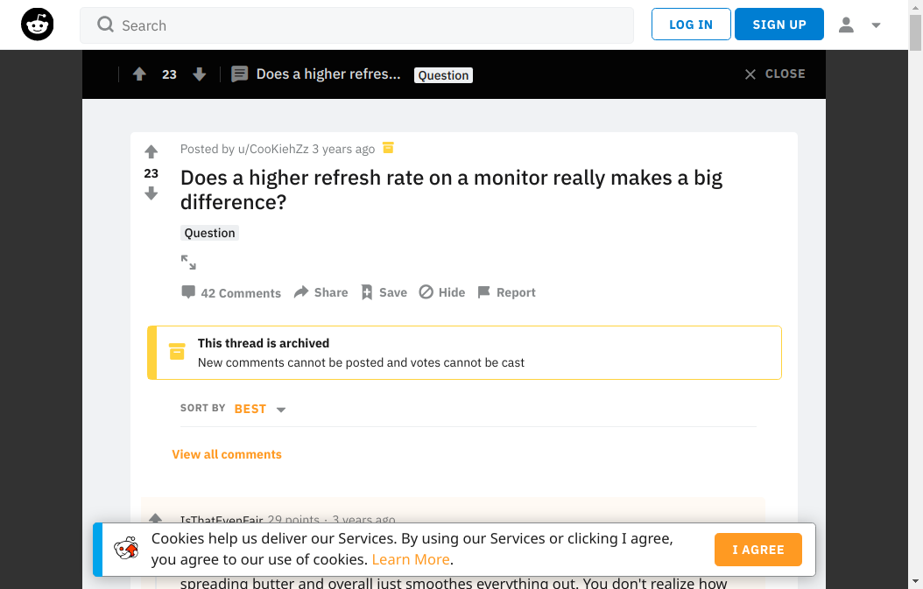Close the post overlay with CLOSE

point(775,74)
